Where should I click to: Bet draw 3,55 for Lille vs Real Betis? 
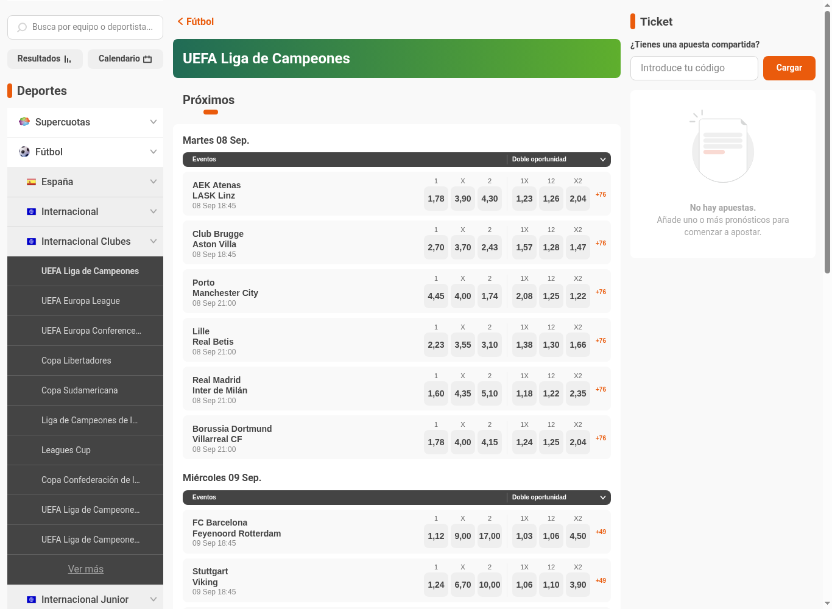[x=463, y=345]
